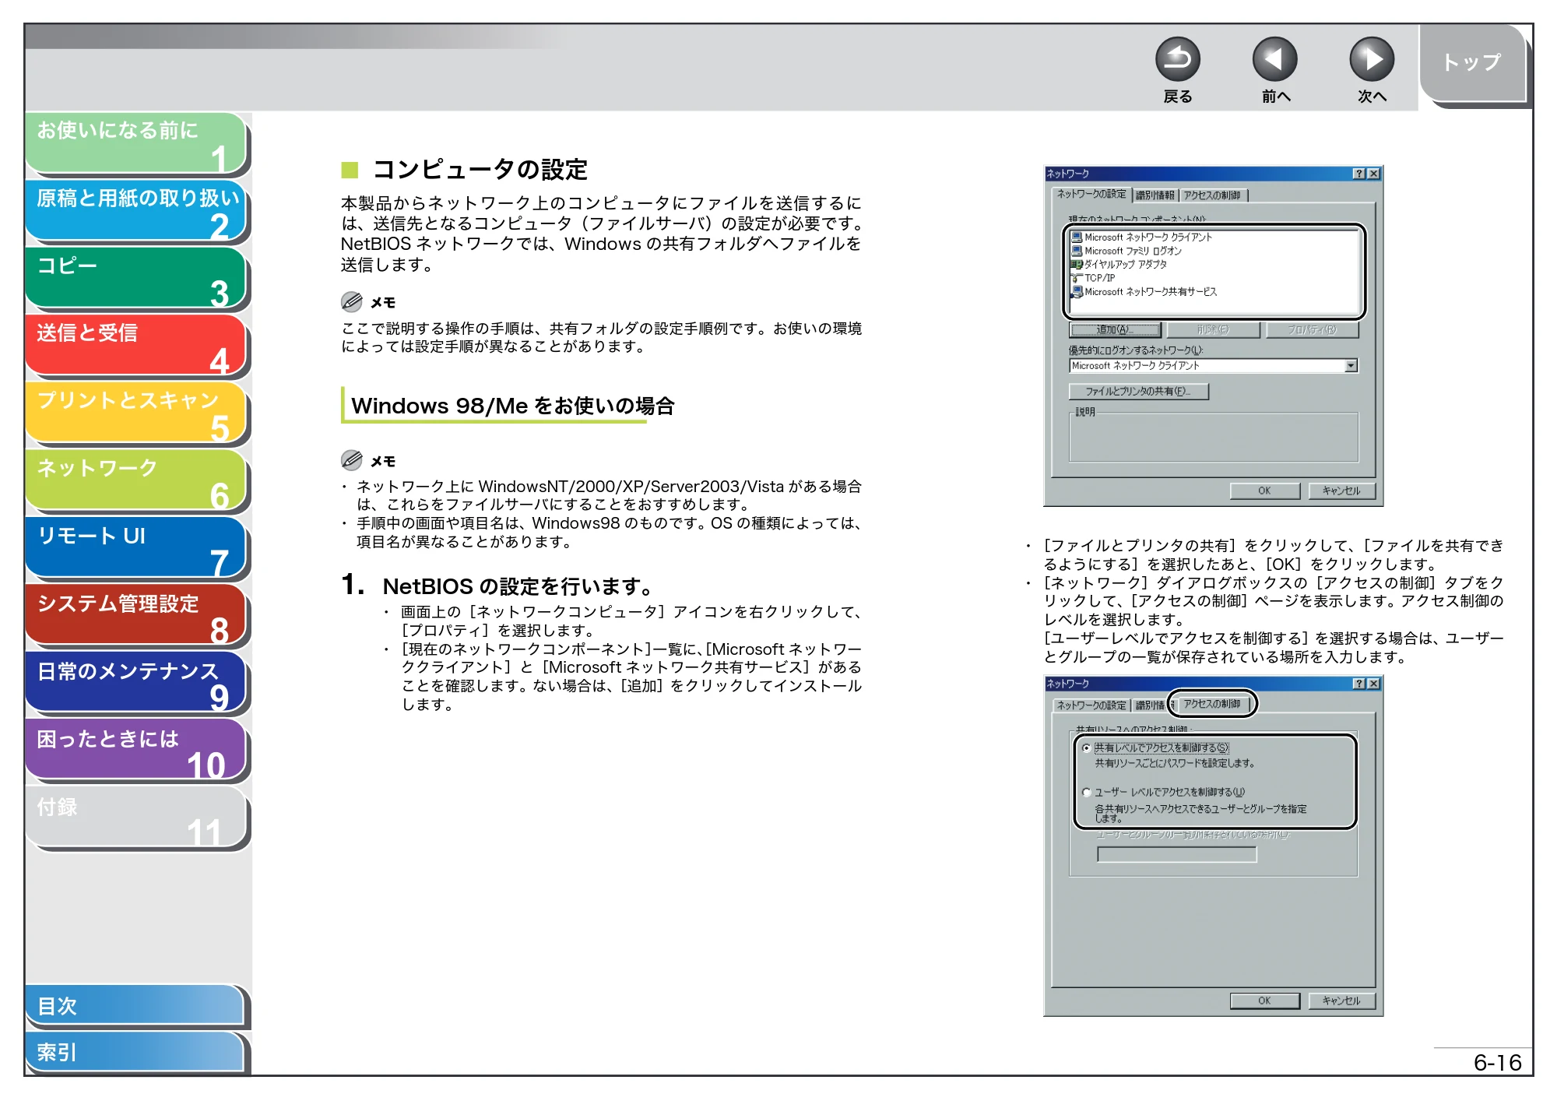Select ネットワークの設定 tab in upper dialog
This screenshot has height=1101, width=1557.
[x=1091, y=194]
